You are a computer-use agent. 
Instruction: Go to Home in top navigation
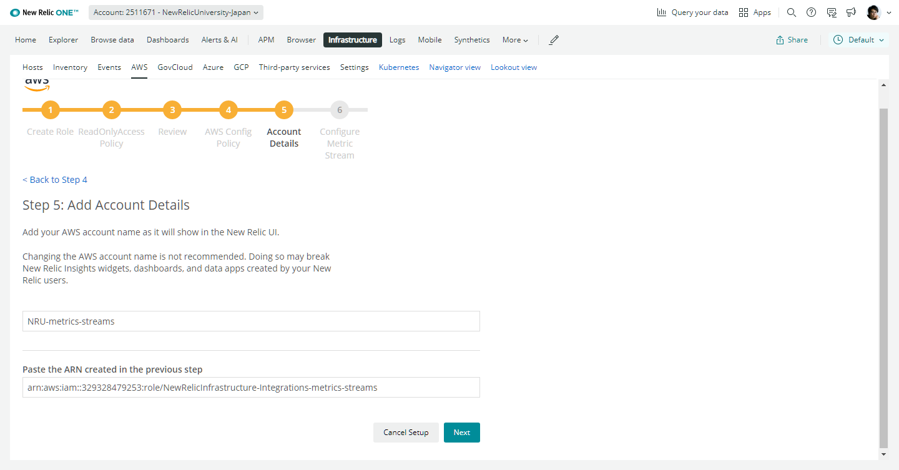(x=26, y=40)
